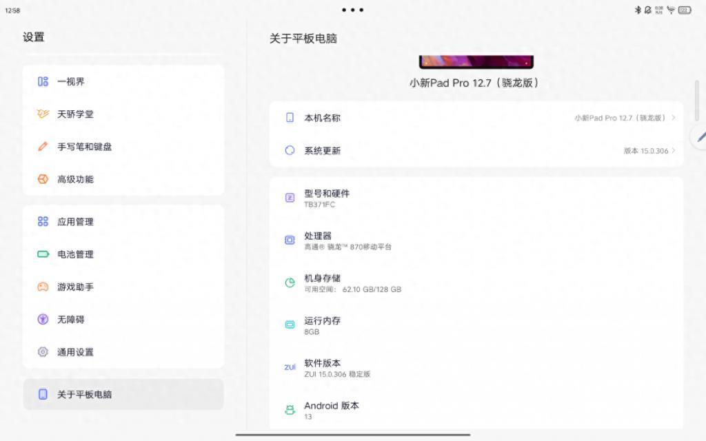Tap the 系统更新 circular icon
Image resolution: width=706 pixels, height=441 pixels.
[x=290, y=150]
